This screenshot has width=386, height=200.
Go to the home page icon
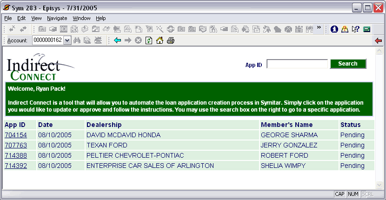(160, 40)
